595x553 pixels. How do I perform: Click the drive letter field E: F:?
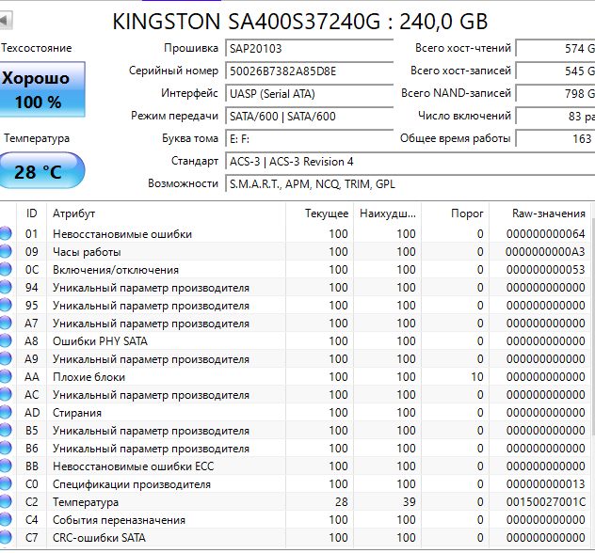(309, 139)
